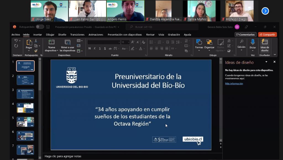Switch to the Transiciones tab
The image size is (283, 160).
(77, 34)
